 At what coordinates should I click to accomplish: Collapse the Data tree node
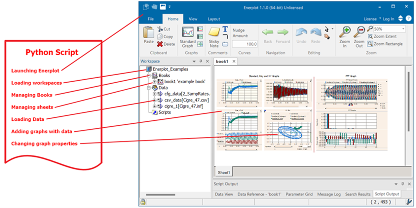[149, 88]
